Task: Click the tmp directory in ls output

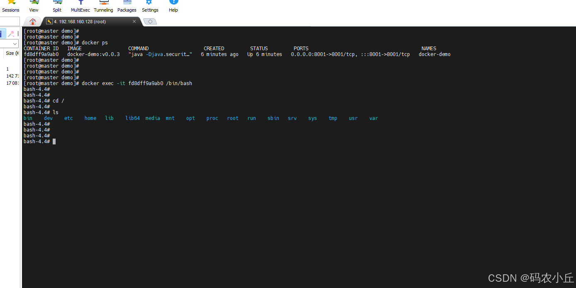Action: tap(333, 118)
